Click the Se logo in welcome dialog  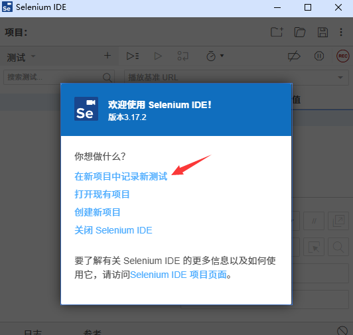(x=86, y=109)
